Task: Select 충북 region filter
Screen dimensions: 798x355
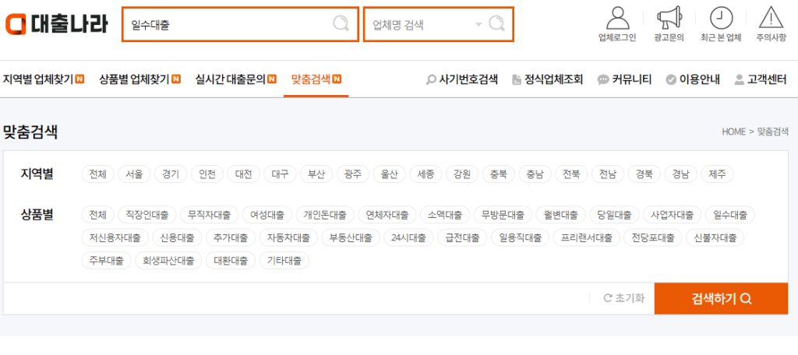Action: 499,174
